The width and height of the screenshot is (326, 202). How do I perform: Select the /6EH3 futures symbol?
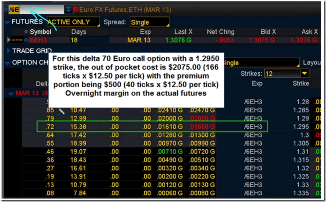(x=37, y=40)
